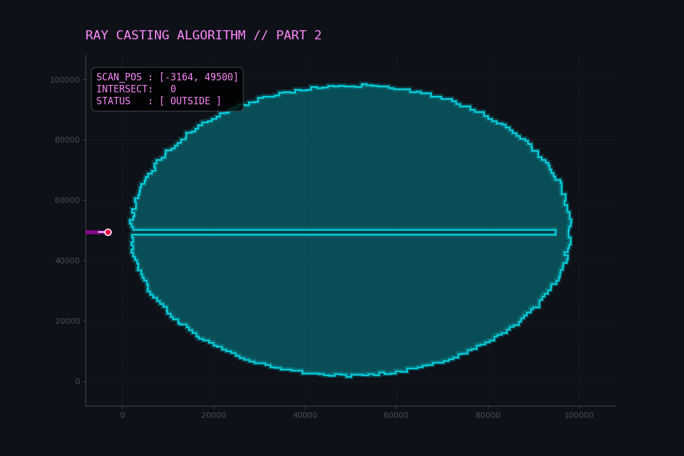
Task: Click the magenta ray segment
Action: coord(91,232)
